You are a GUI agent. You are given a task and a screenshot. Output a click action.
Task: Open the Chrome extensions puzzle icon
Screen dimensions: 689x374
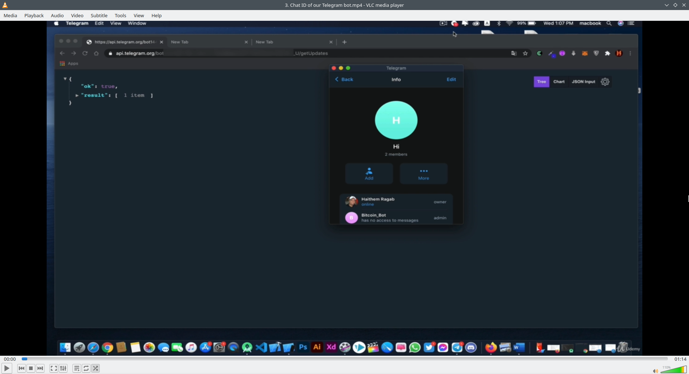point(608,53)
